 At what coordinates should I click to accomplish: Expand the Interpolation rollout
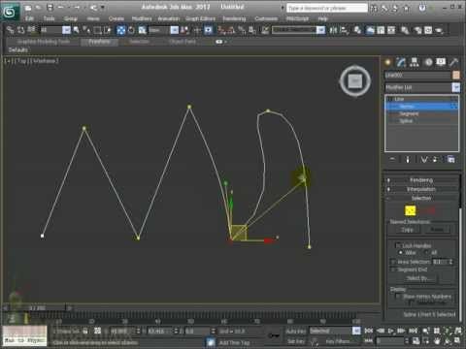click(x=421, y=189)
